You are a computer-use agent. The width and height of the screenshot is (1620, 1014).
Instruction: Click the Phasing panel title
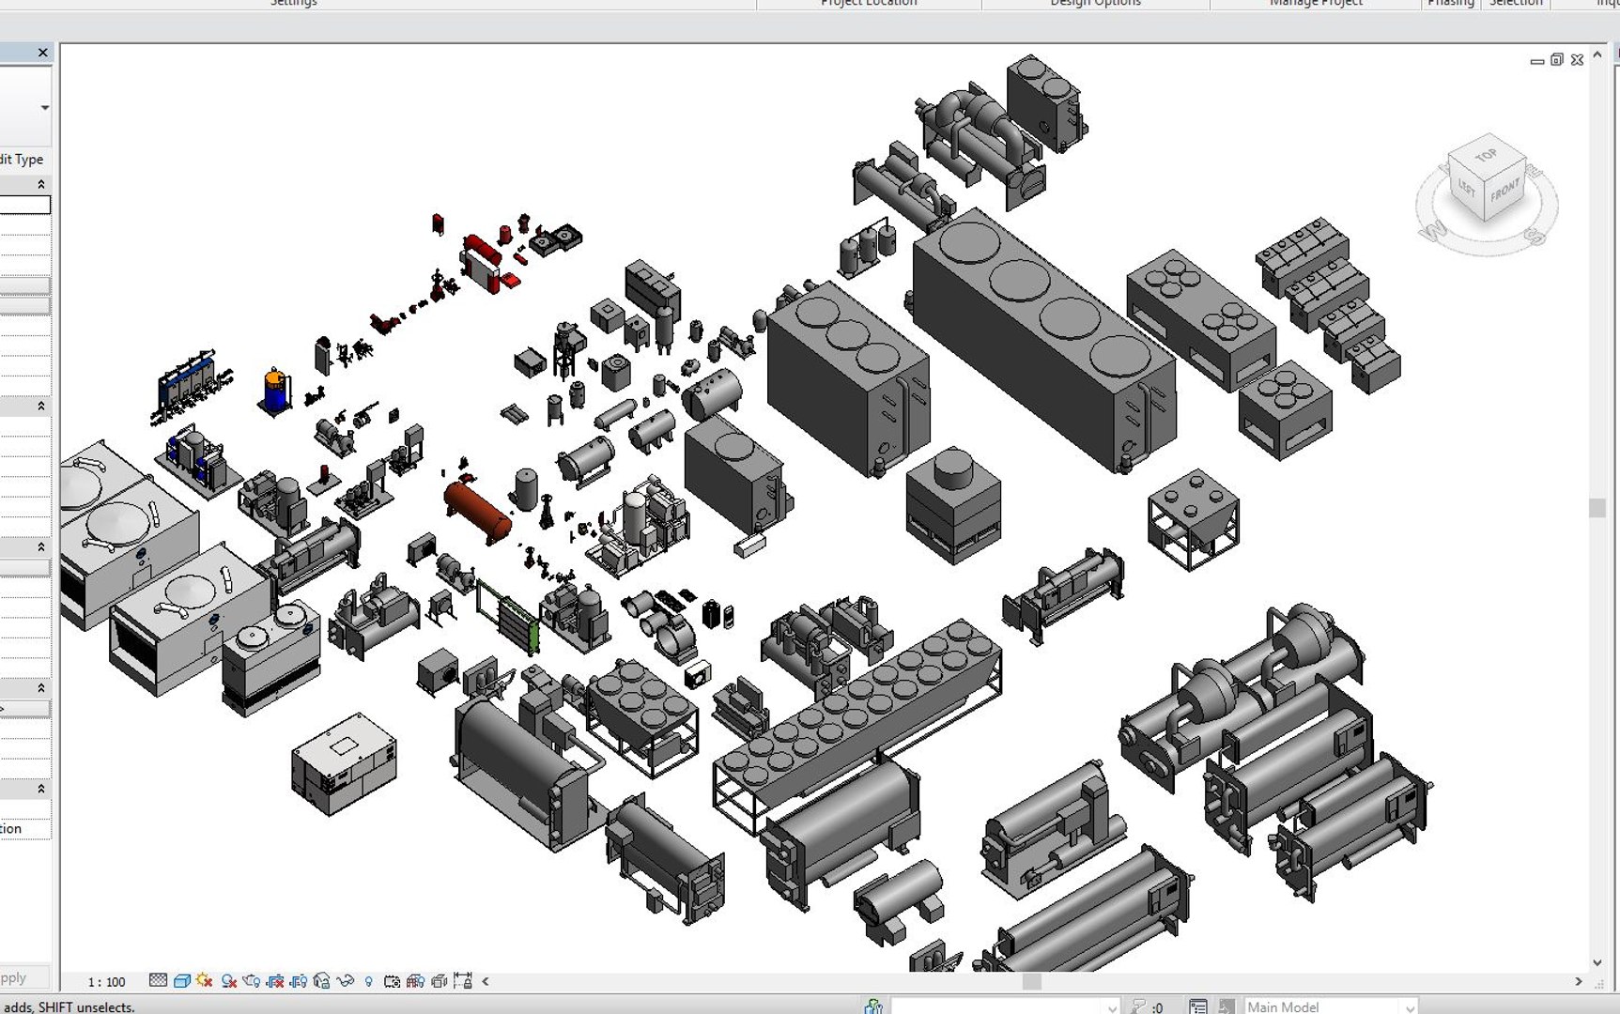1451,3
